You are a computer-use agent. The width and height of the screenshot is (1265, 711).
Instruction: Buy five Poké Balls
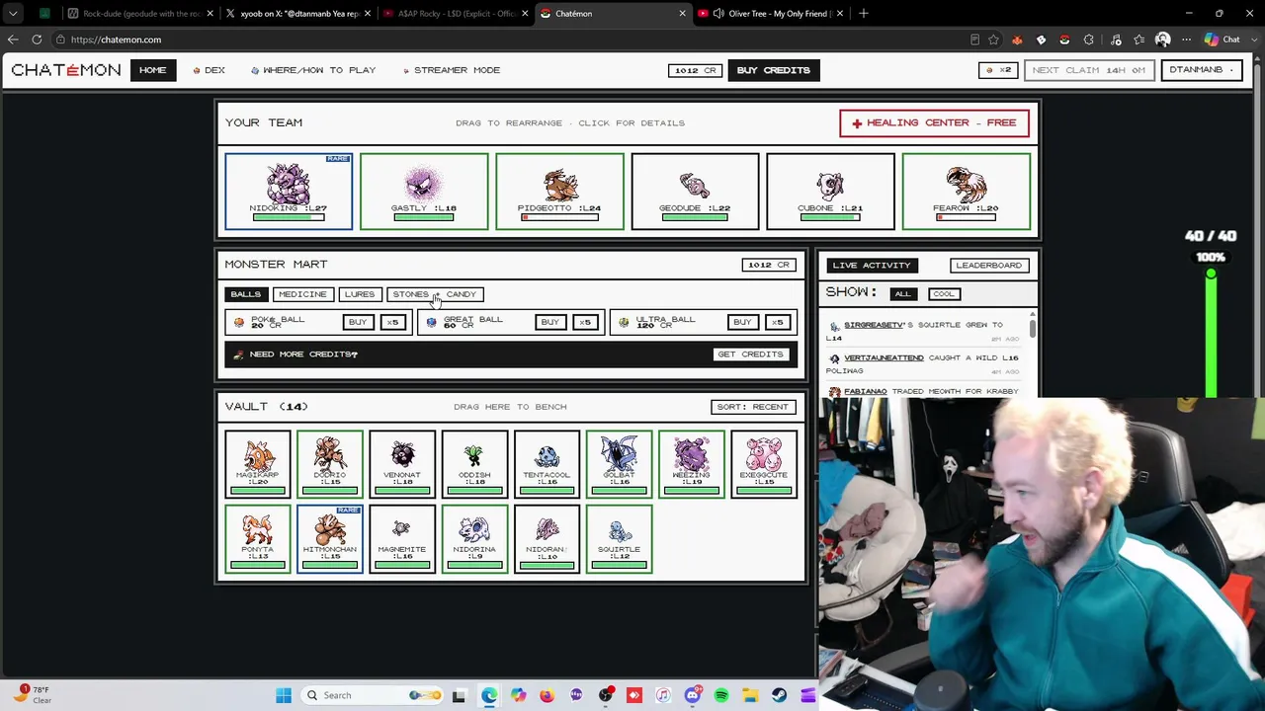pos(392,322)
